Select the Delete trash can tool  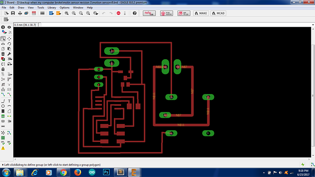coord(3,54)
